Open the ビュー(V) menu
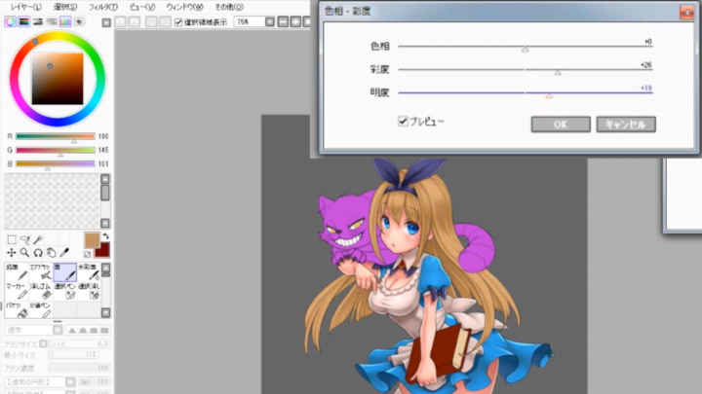Image resolution: width=702 pixels, height=394 pixels. [142, 7]
